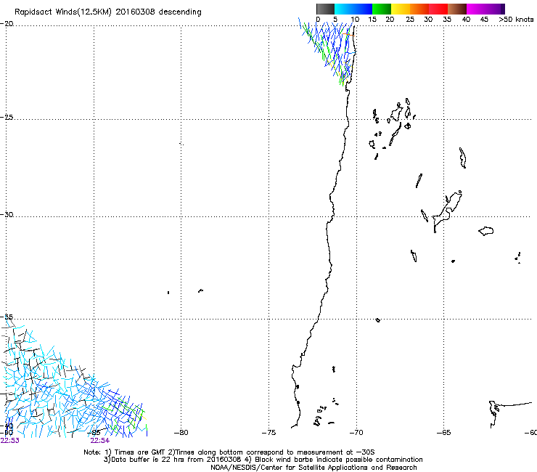
Task: Click the '-35' latitude axis label
Action: [x=7, y=317]
